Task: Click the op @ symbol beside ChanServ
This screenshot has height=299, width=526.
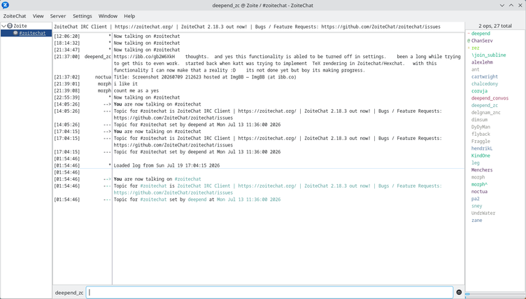Action: click(x=469, y=41)
